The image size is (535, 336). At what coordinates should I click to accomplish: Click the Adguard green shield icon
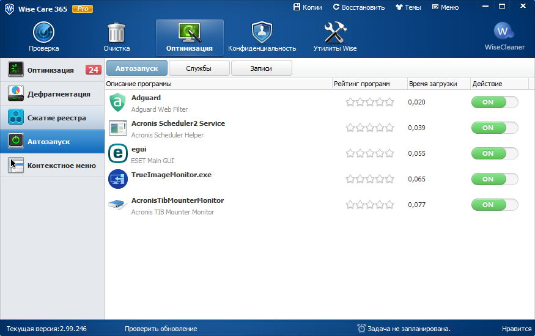(x=118, y=102)
